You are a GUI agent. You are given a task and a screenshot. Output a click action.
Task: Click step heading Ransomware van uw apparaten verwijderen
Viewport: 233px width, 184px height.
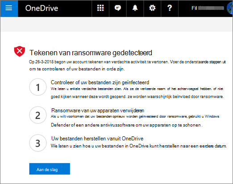point(98,110)
